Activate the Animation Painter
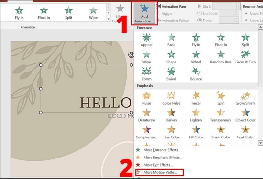Image resolution: width=263 pixels, height=179 pixels. 174,21
